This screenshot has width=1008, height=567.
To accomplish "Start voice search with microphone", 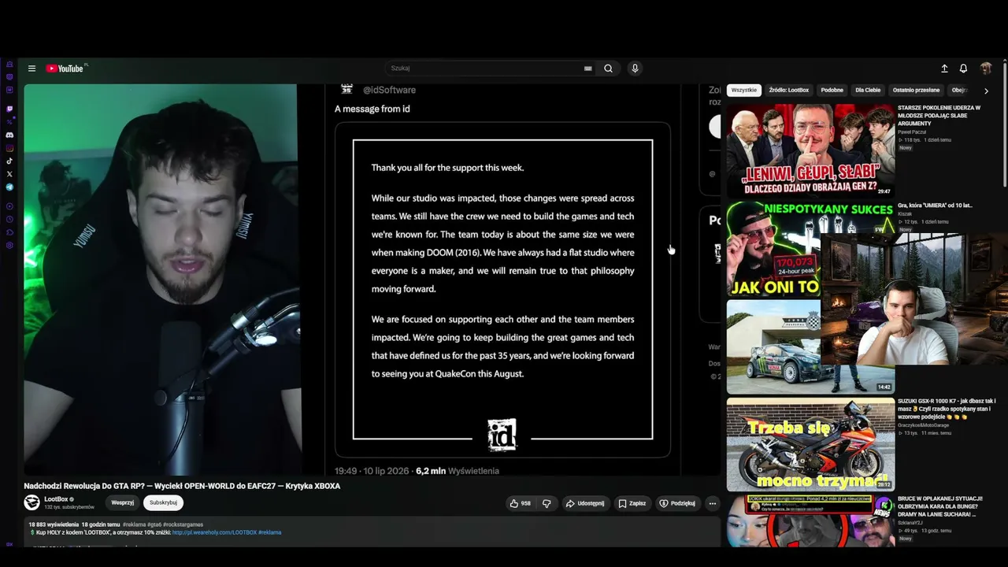I will coord(635,69).
